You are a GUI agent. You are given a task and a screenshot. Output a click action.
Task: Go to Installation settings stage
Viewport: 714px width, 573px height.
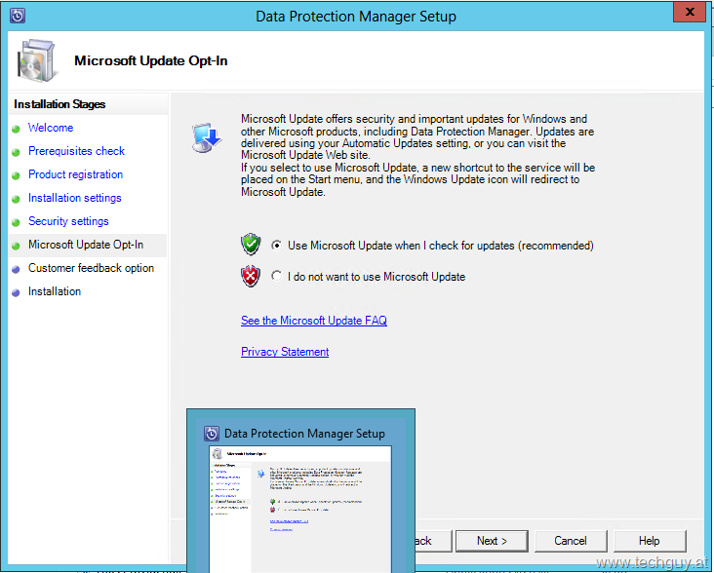tap(75, 198)
